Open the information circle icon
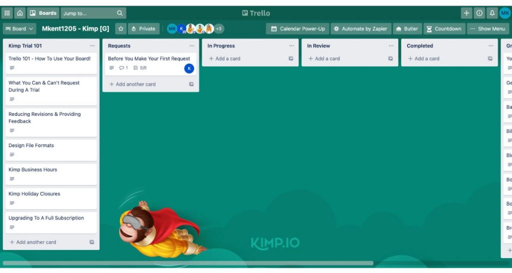 (479, 13)
